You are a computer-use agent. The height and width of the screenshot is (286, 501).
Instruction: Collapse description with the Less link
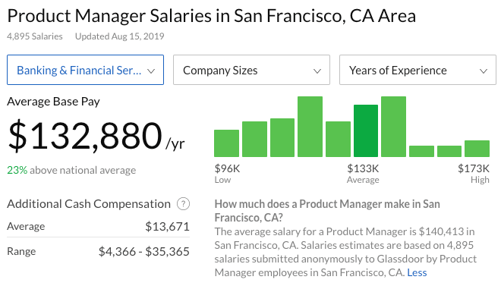417,272
